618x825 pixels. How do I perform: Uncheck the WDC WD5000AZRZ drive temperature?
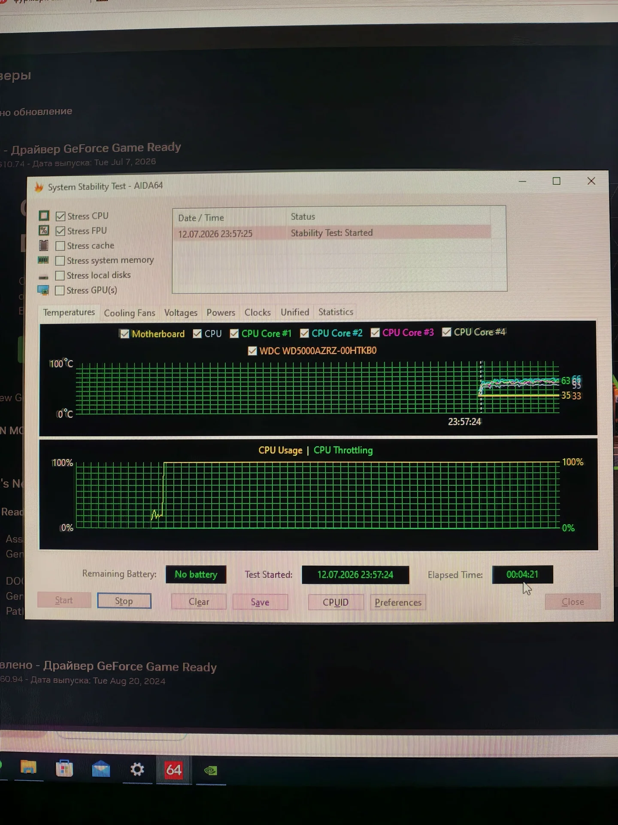coord(252,351)
